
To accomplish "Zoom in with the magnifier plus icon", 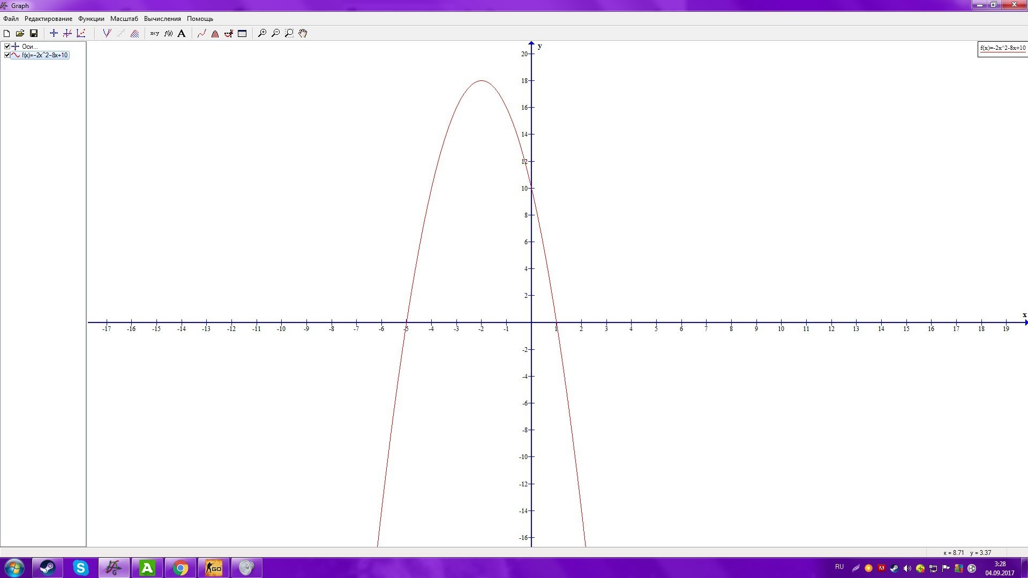I will click(262, 33).
